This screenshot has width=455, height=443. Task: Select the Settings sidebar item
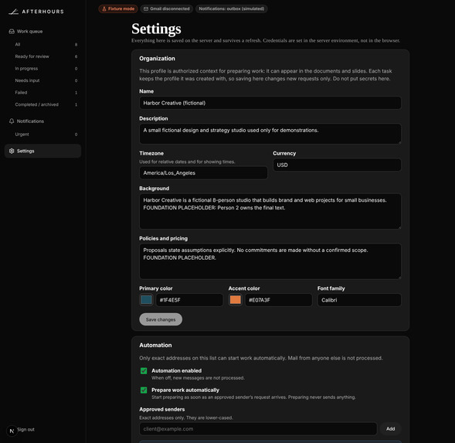point(43,151)
